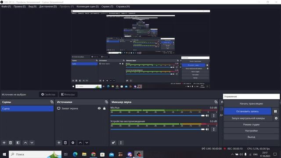Viewport: 281px width, 158px height.
Task: Open Коллекция сцен menu
Action: point(87,7)
